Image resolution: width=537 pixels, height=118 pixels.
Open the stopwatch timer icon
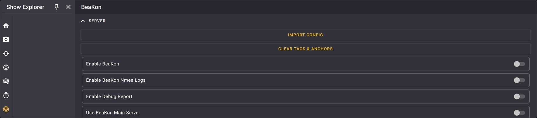[x=6, y=95]
